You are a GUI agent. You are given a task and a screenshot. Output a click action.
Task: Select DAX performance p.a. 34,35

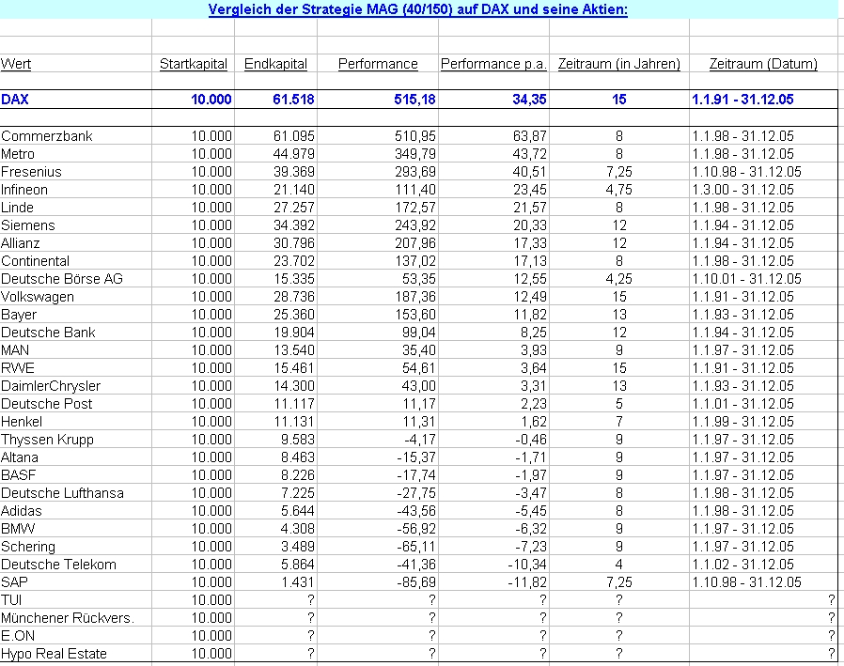[529, 100]
